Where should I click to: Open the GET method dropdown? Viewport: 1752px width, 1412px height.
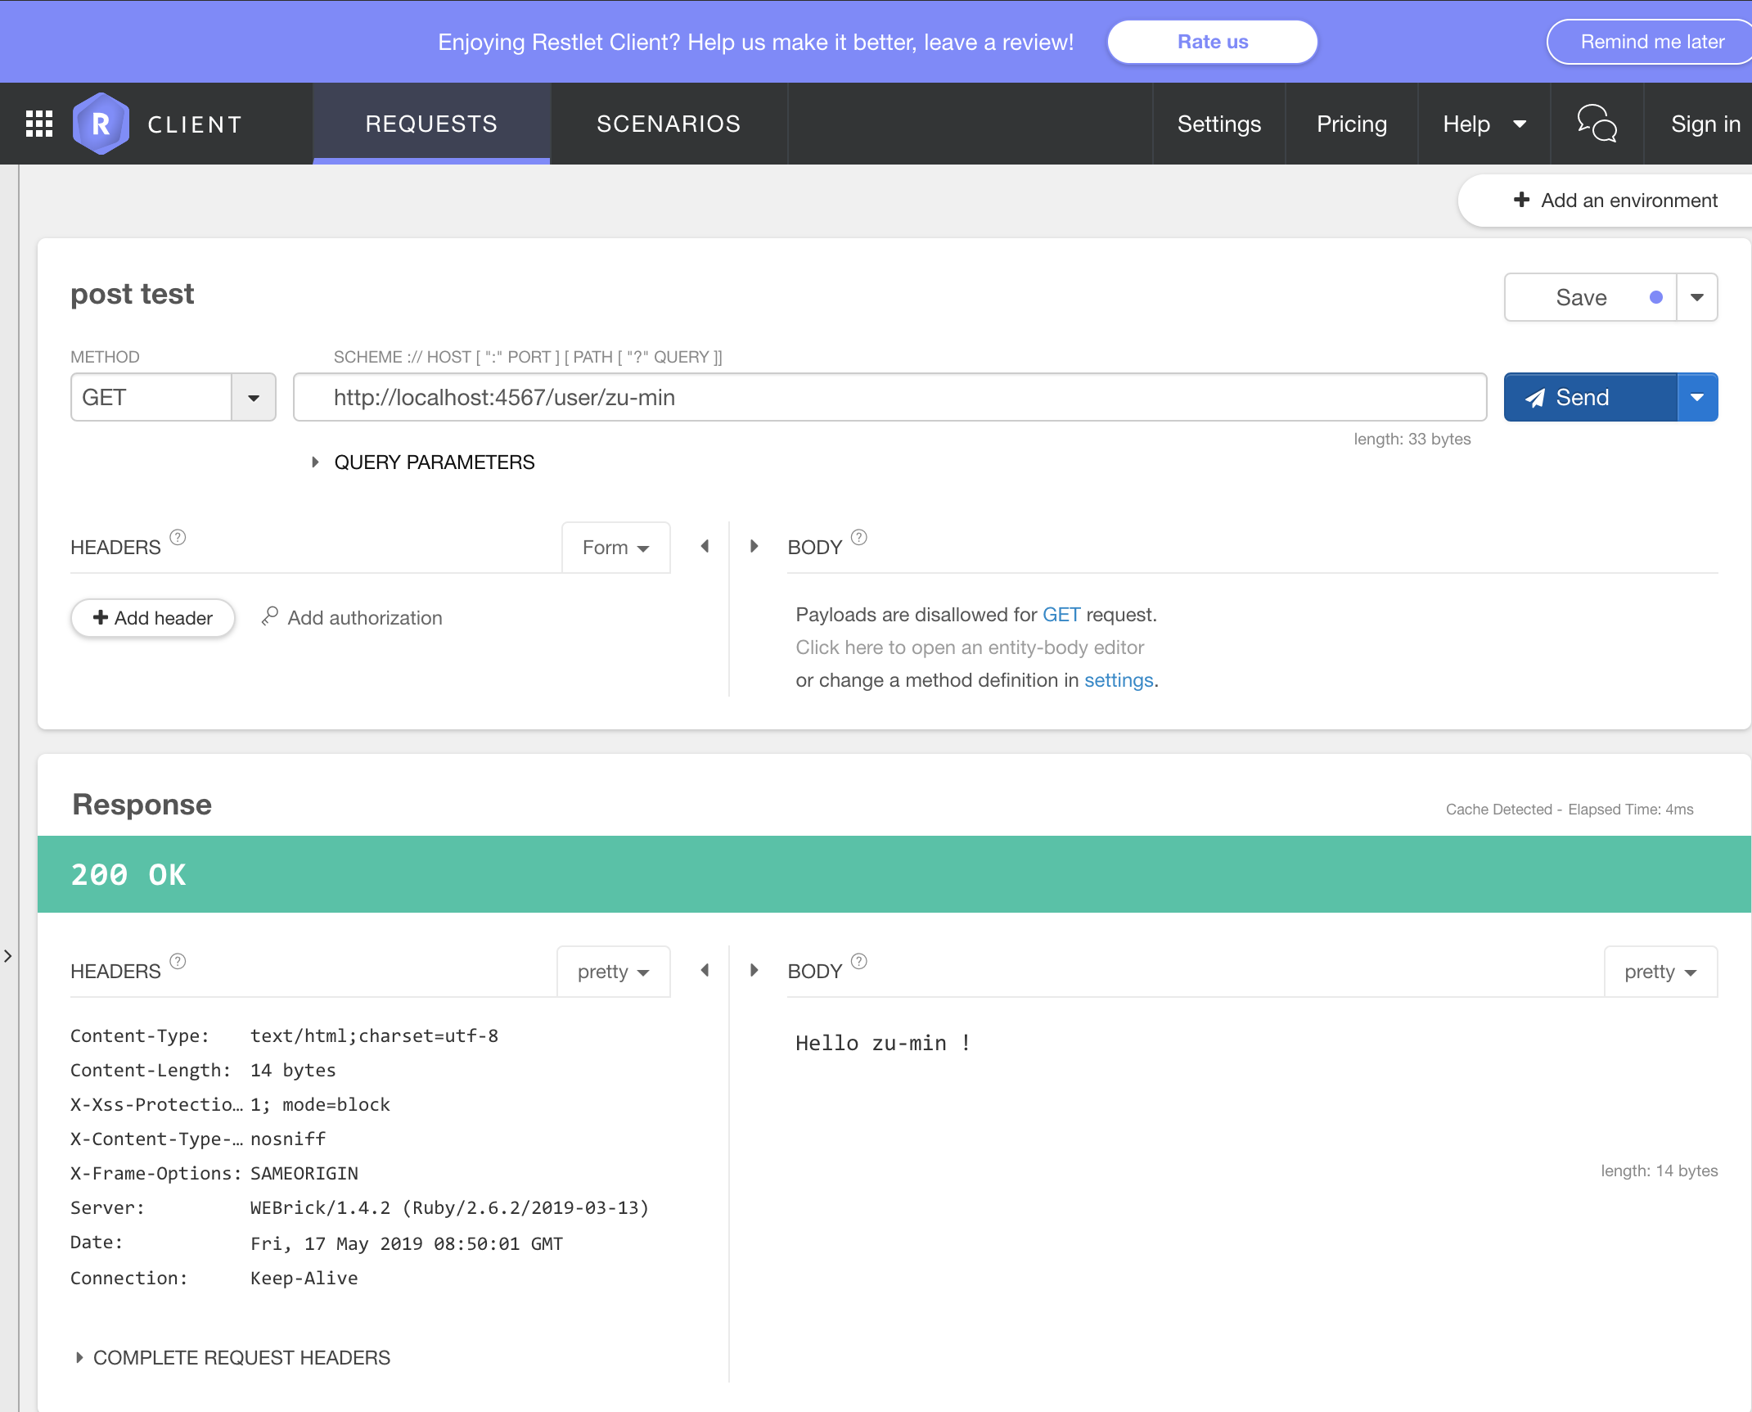pos(254,398)
